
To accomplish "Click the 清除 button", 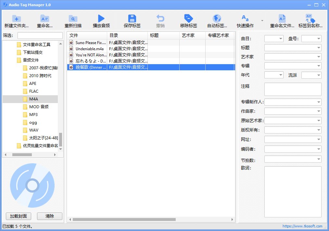I will click(50, 216).
